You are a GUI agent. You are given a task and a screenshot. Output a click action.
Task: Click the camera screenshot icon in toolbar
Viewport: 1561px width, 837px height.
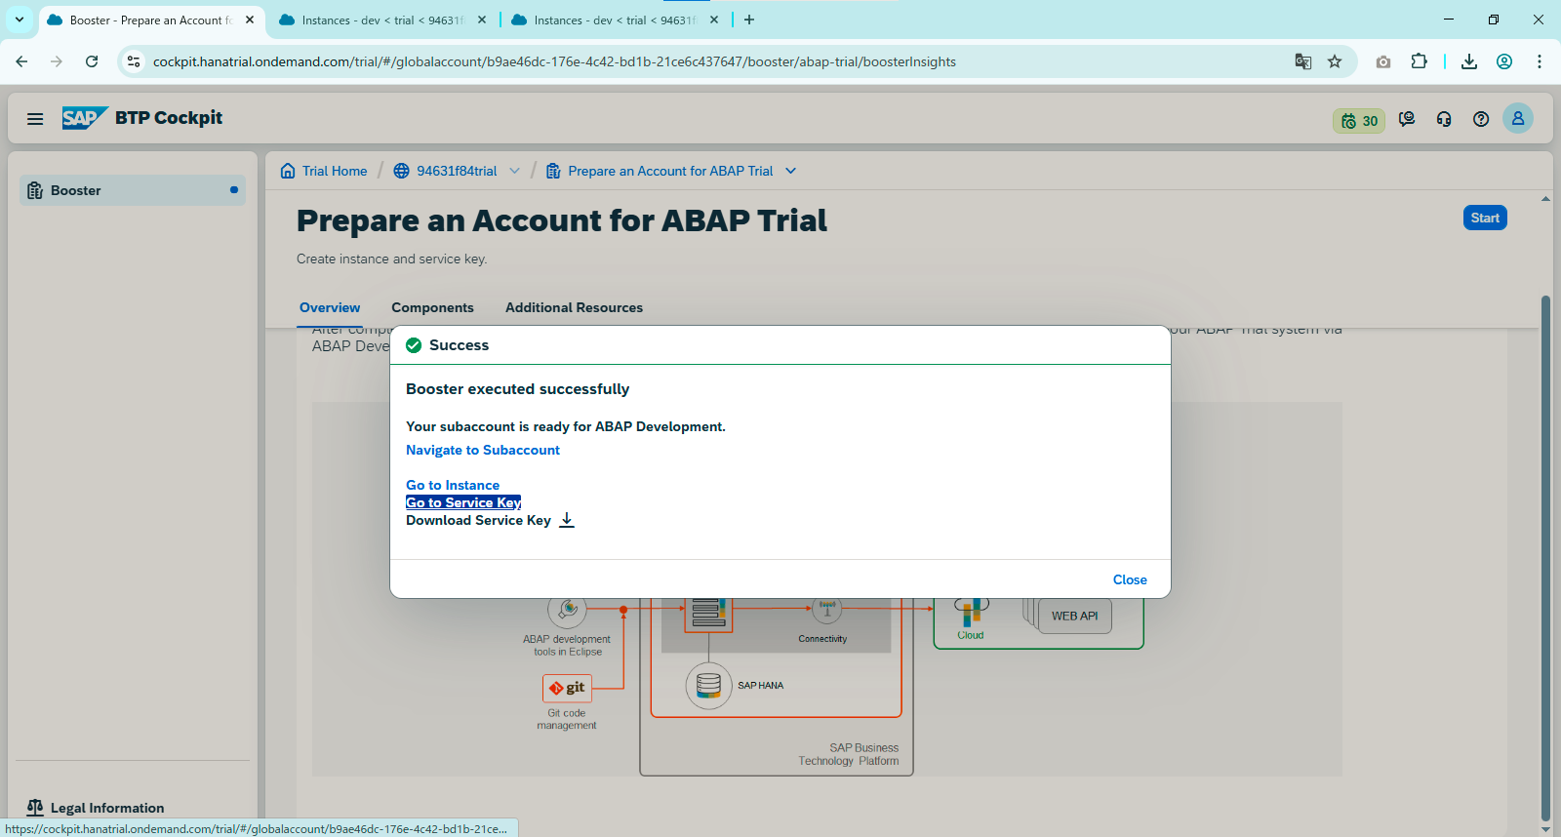tap(1383, 61)
